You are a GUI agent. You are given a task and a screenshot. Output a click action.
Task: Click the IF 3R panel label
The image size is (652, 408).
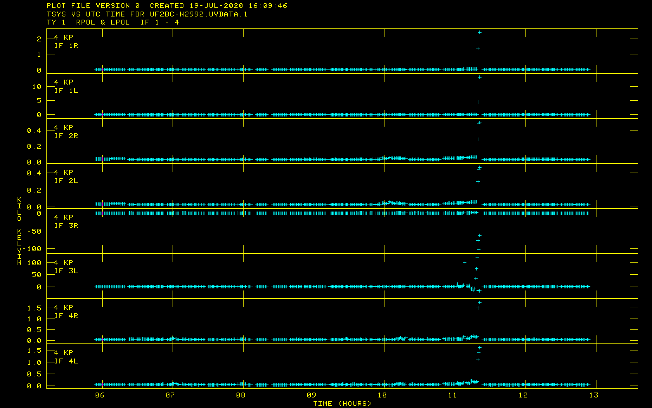click(66, 226)
